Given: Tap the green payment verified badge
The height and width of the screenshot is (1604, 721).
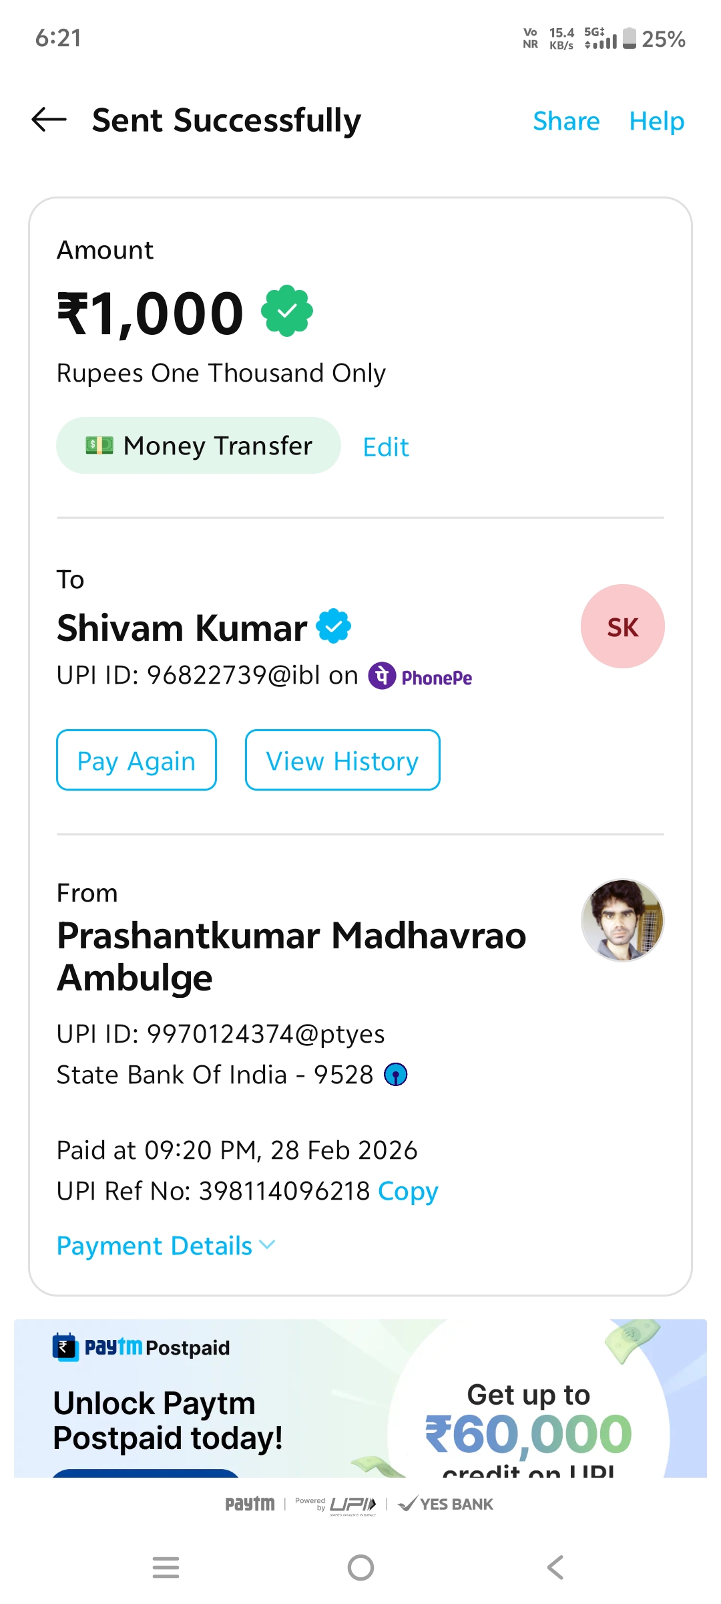Looking at the screenshot, I should point(287,311).
